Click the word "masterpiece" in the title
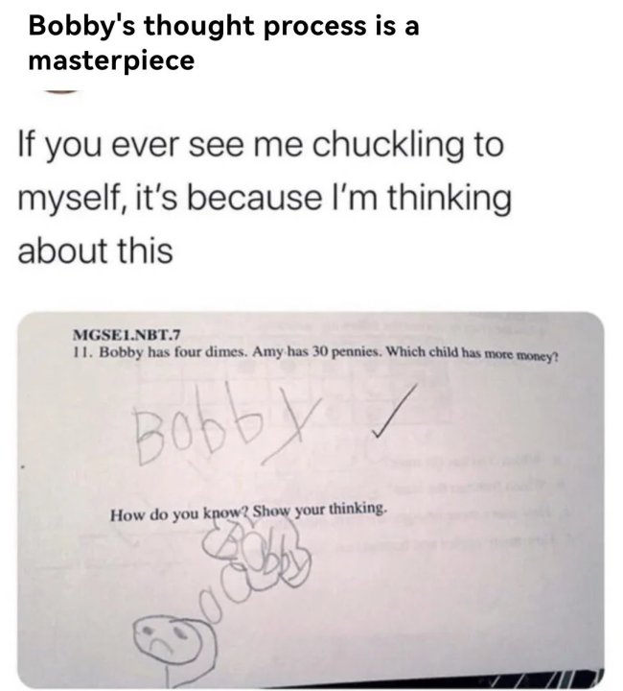 pyautogui.click(x=111, y=60)
